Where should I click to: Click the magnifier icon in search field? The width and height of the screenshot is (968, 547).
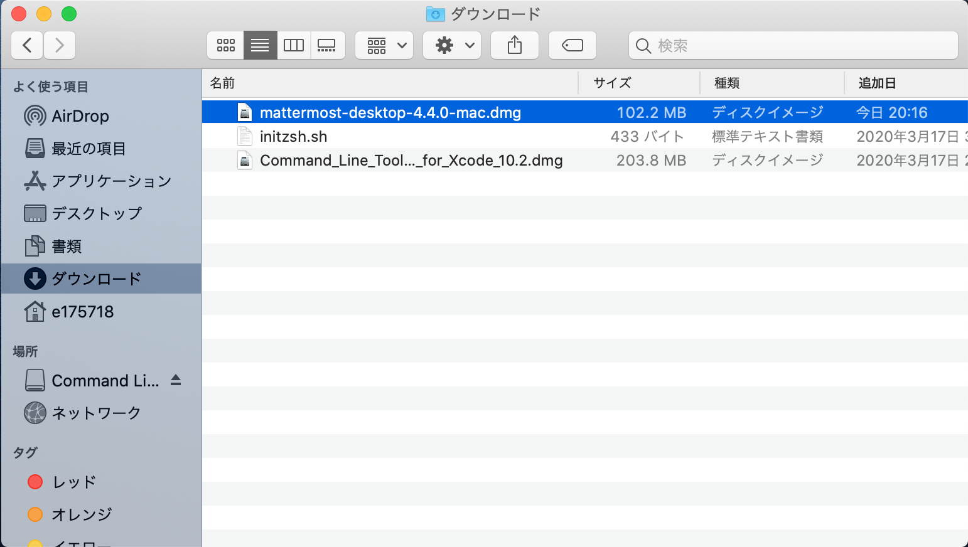pos(643,46)
